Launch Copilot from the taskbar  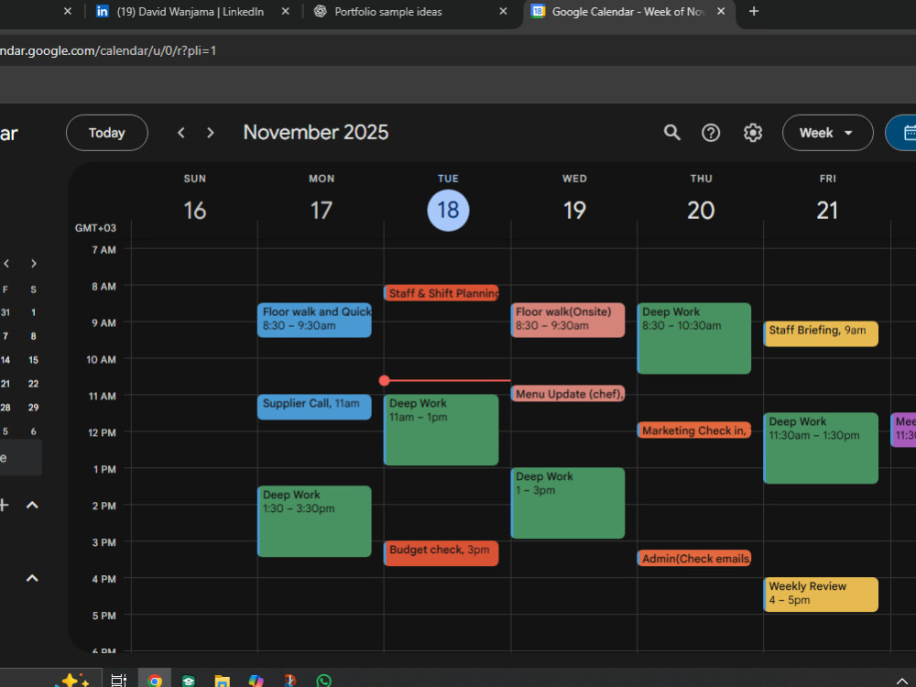(x=256, y=681)
